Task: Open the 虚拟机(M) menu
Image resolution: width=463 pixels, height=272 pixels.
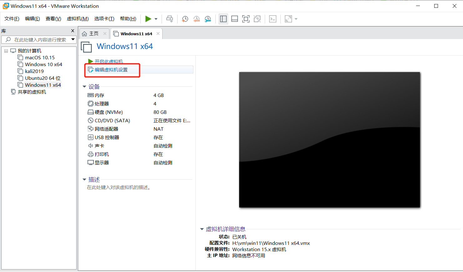Action: pyautogui.click(x=78, y=19)
